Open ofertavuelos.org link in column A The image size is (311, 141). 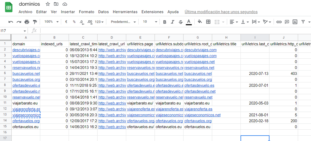[26, 121]
